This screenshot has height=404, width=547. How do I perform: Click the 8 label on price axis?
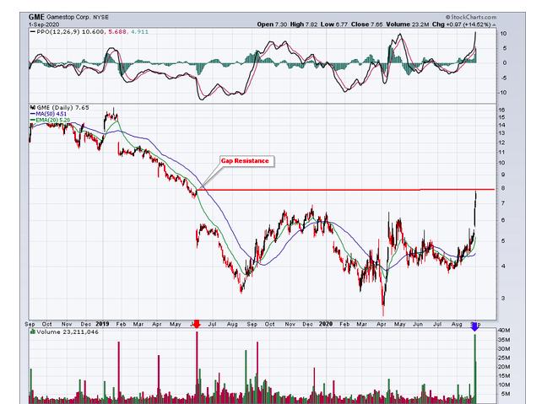click(x=503, y=188)
